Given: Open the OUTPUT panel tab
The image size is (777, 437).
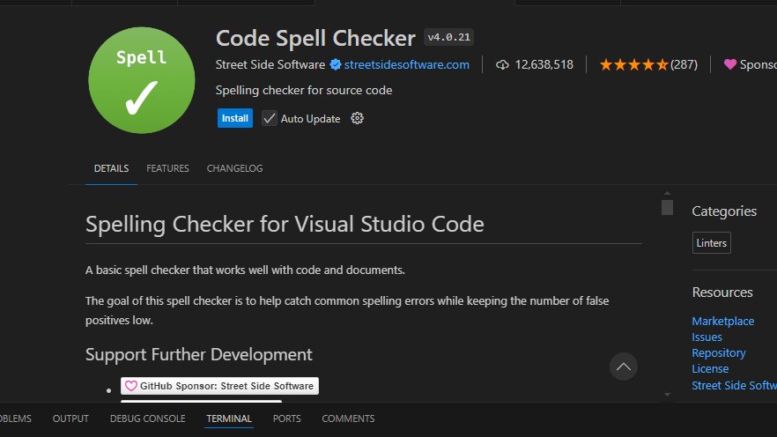Looking at the screenshot, I should (70, 418).
